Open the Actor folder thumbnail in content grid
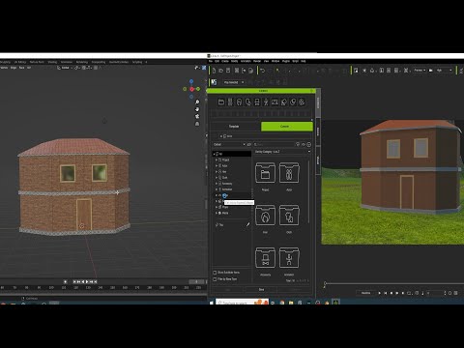 click(289, 173)
